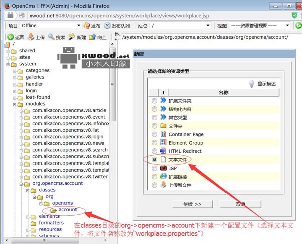Screen dimensions: 302x244
Task: Click the tree horizontal scrollbar thumb
Action: [x=44, y=240]
